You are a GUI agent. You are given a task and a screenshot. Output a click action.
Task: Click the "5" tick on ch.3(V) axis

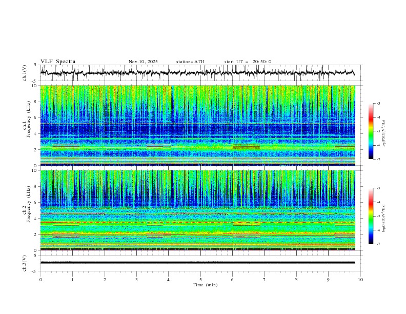tap(35, 256)
